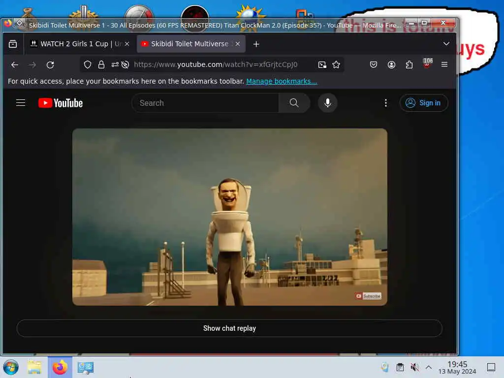
Task: Go back to previous page
Action: (15, 65)
